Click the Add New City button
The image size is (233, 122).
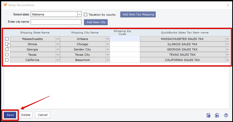pos(96,22)
